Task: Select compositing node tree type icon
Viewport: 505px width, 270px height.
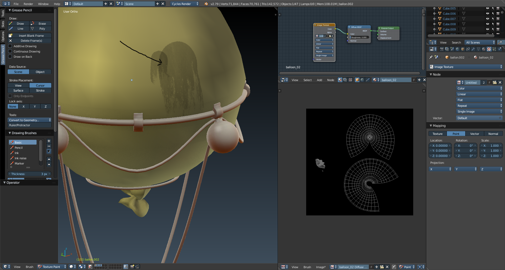Action: point(345,80)
